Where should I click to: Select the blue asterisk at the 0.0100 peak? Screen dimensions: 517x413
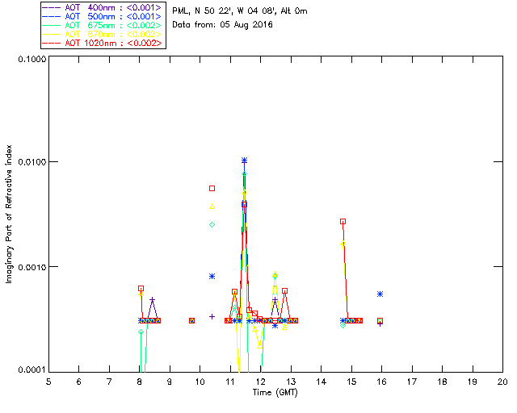coord(244,161)
